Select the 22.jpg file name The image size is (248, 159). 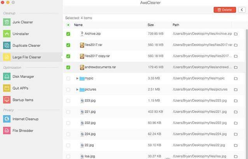click(89, 145)
